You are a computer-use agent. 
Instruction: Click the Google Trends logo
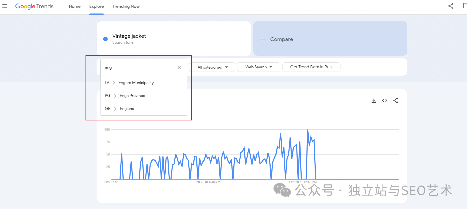(x=34, y=6)
